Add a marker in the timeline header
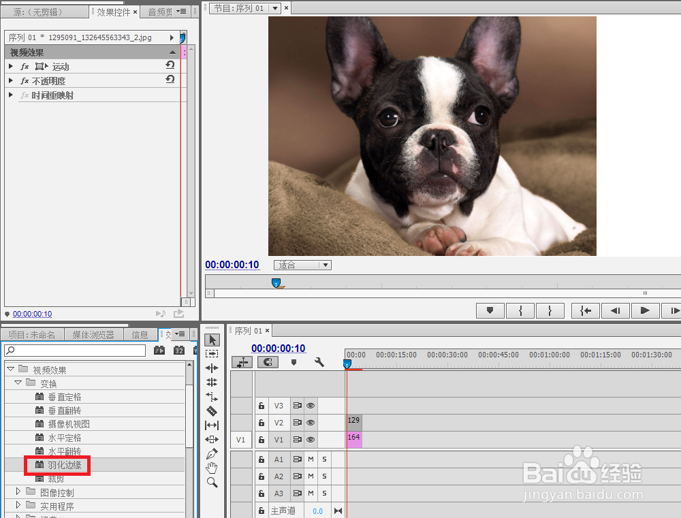 click(294, 362)
